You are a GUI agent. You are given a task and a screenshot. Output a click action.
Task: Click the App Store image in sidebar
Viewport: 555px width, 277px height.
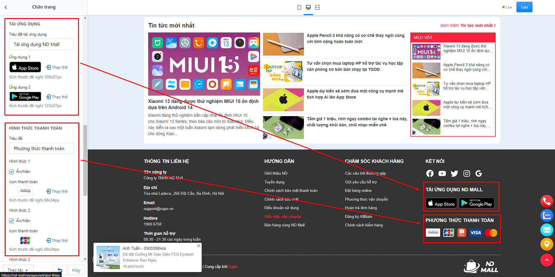(25, 67)
